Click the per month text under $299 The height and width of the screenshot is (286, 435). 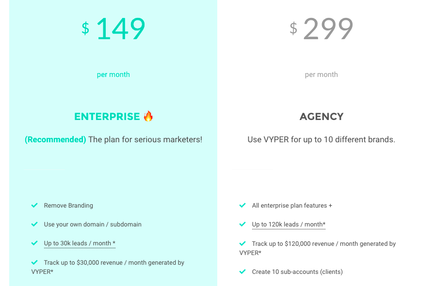click(321, 75)
